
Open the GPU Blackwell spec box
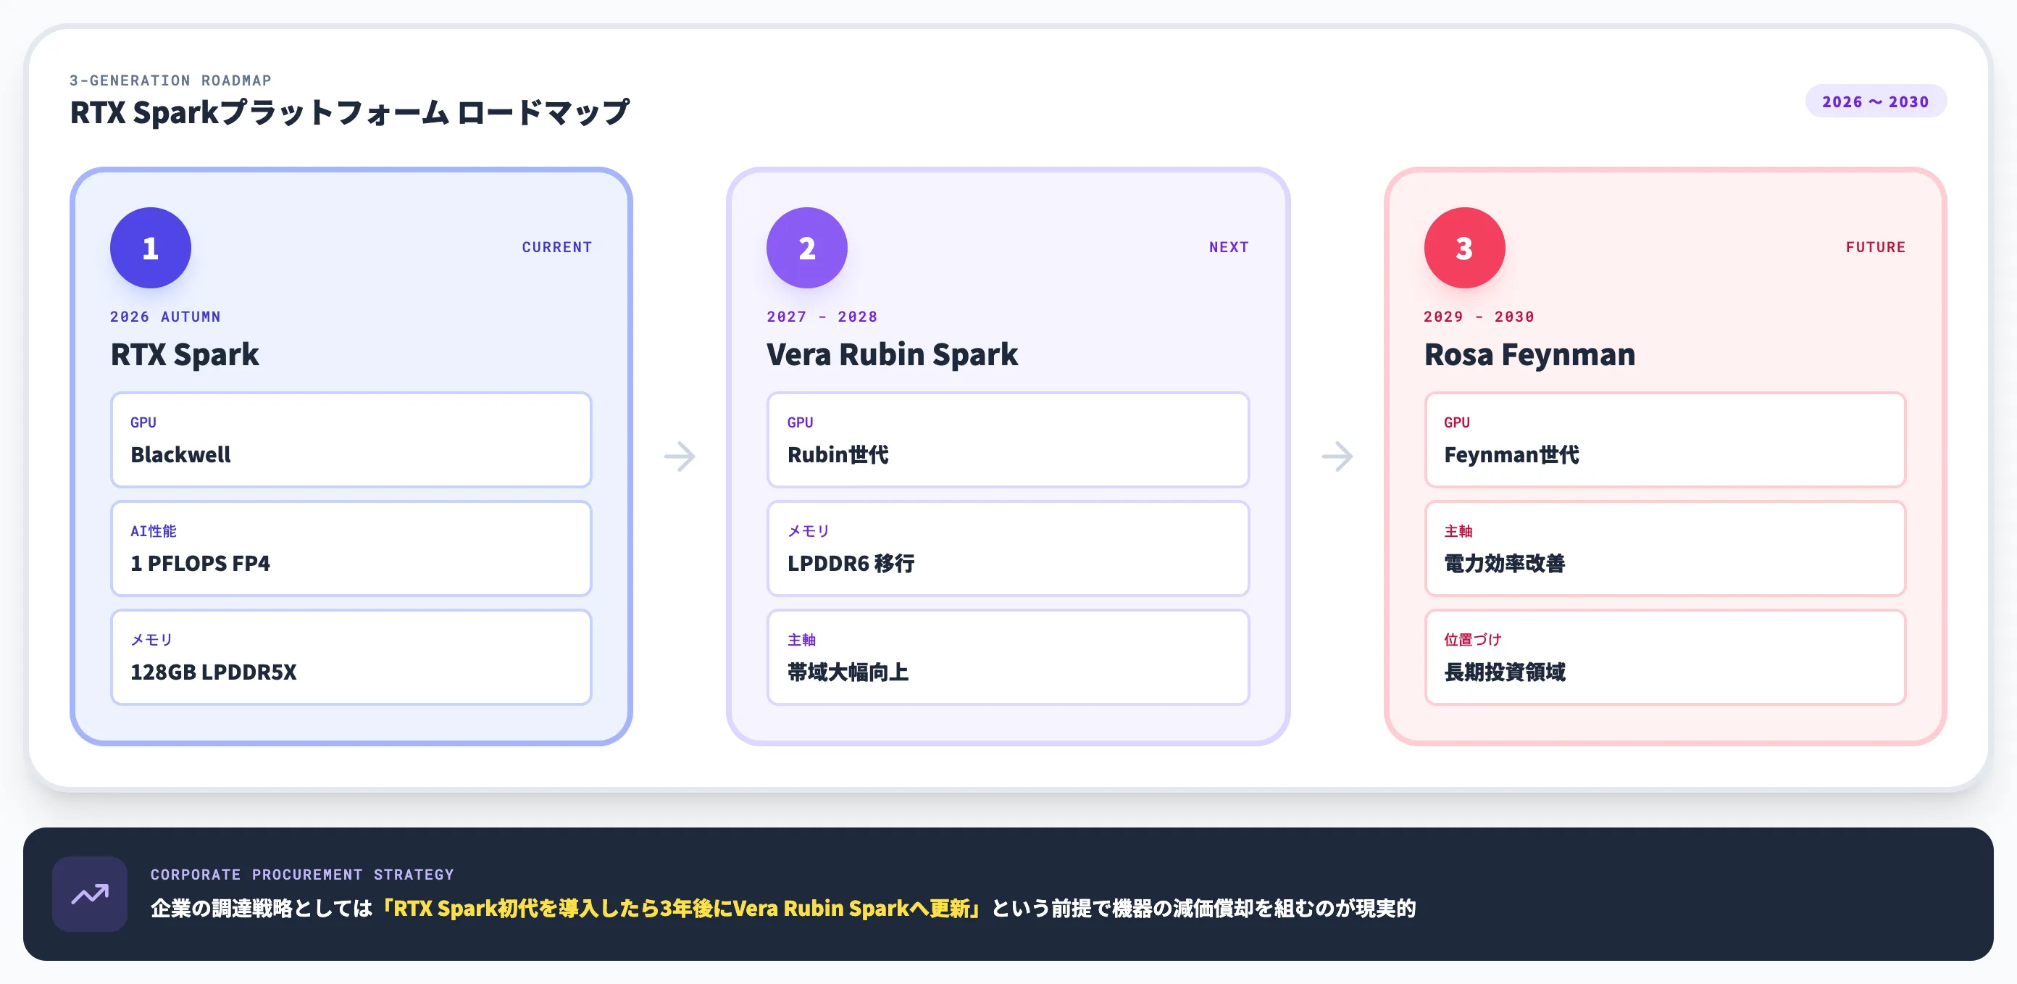[x=351, y=440]
